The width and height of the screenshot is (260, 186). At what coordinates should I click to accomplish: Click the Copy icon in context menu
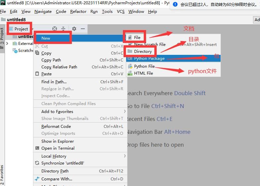[x=37, y=53]
